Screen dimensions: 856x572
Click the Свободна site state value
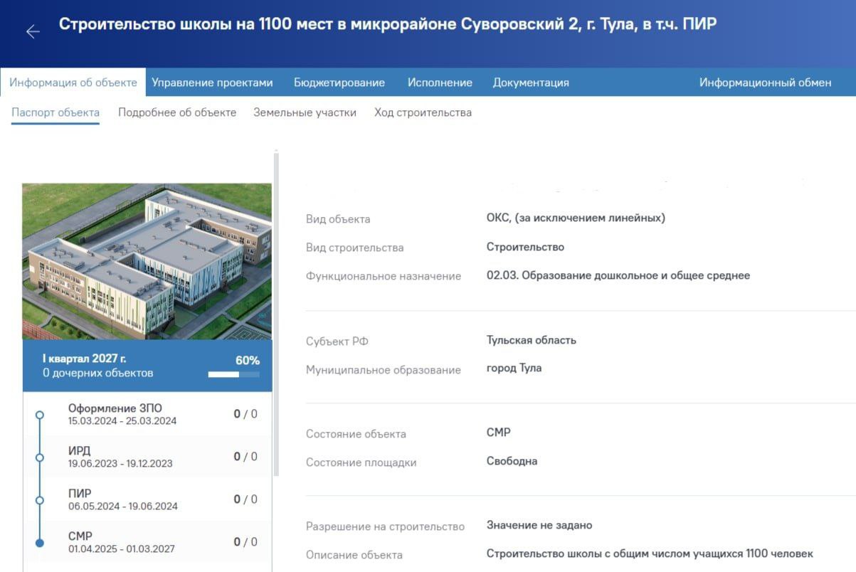512,461
